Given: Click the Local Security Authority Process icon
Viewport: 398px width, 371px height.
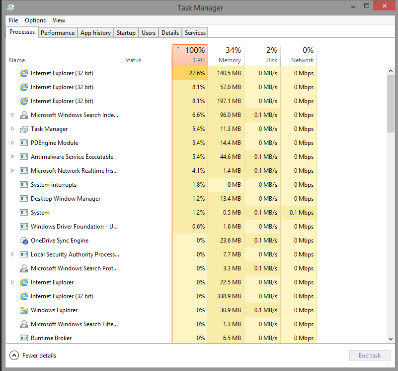Looking at the screenshot, I should pos(24,254).
